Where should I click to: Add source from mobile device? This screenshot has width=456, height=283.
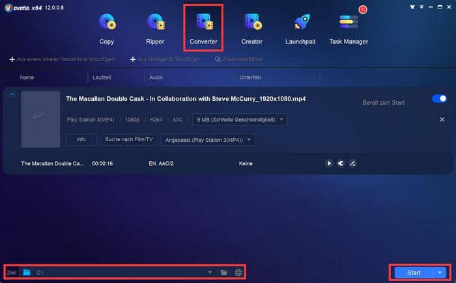(165, 59)
